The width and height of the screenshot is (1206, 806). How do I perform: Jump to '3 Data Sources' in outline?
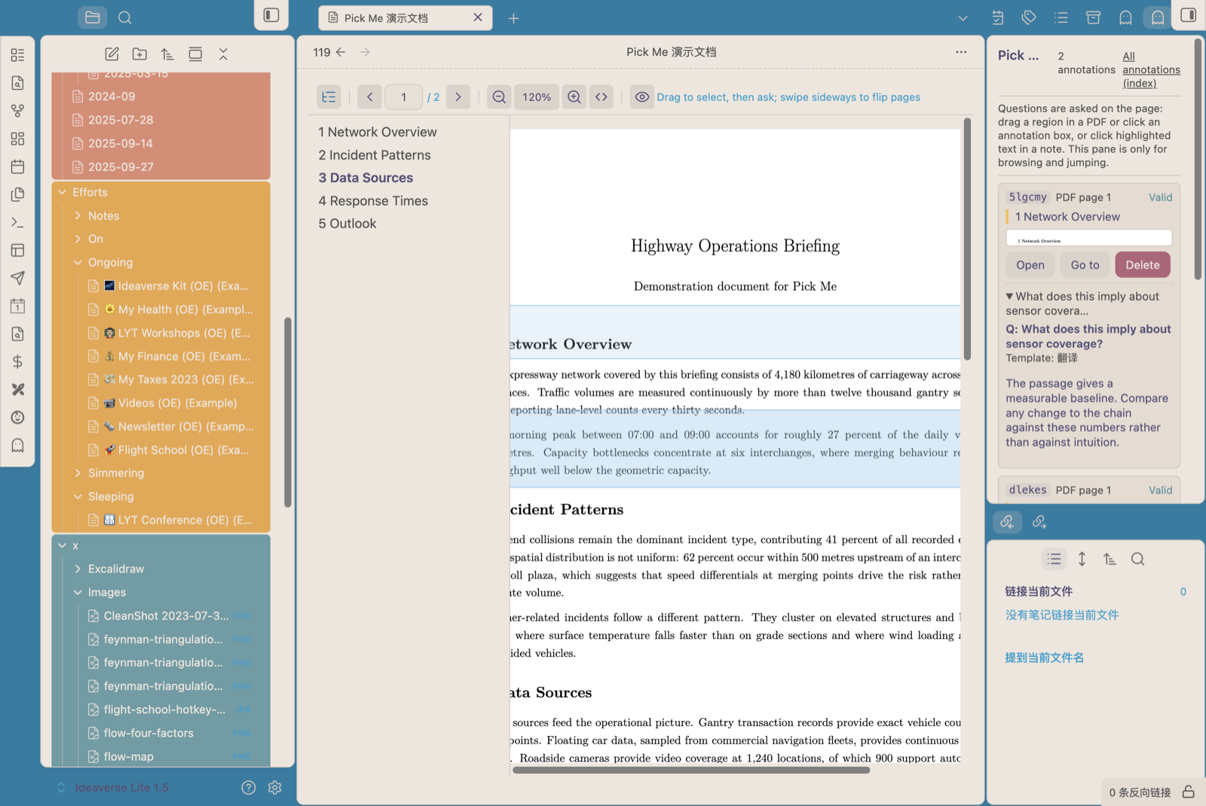[366, 178]
